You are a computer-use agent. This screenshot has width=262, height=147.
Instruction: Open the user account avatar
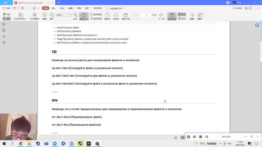click(x=234, y=3)
